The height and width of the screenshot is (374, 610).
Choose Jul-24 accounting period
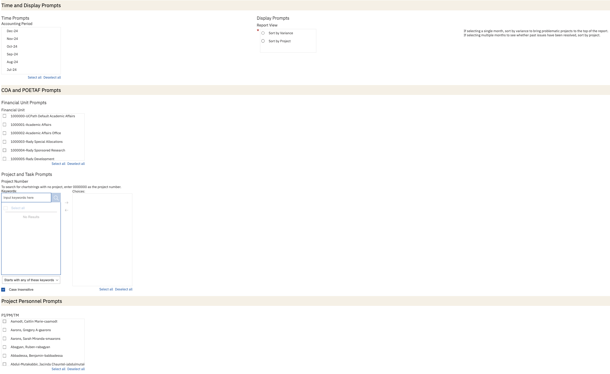pyautogui.click(x=12, y=70)
